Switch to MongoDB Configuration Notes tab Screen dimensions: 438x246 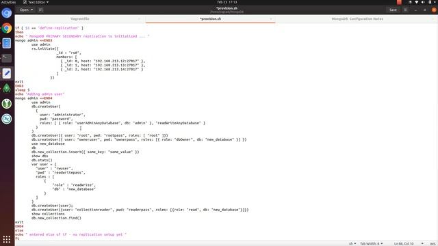pyautogui.click(x=357, y=19)
